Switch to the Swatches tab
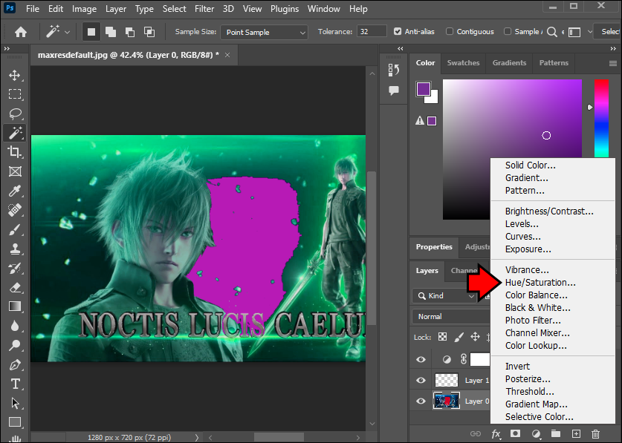Screen dimensions: 622x443 (x=463, y=63)
